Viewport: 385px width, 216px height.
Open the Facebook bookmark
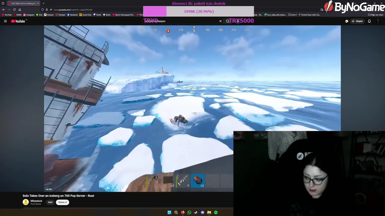pyautogui.click(x=72, y=15)
